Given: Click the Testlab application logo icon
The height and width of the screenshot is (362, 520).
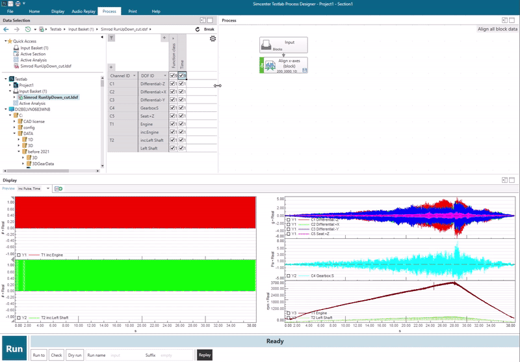Looking at the screenshot, I should tap(4, 3).
